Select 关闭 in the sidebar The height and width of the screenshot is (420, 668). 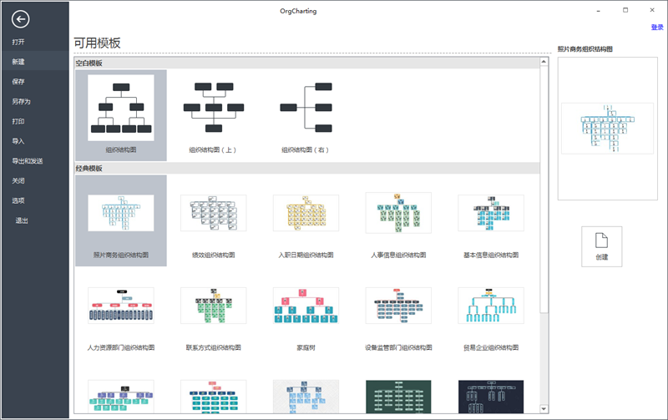tap(18, 180)
